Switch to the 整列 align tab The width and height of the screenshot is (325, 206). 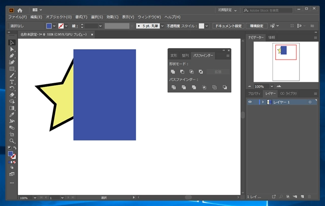point(185,55)
